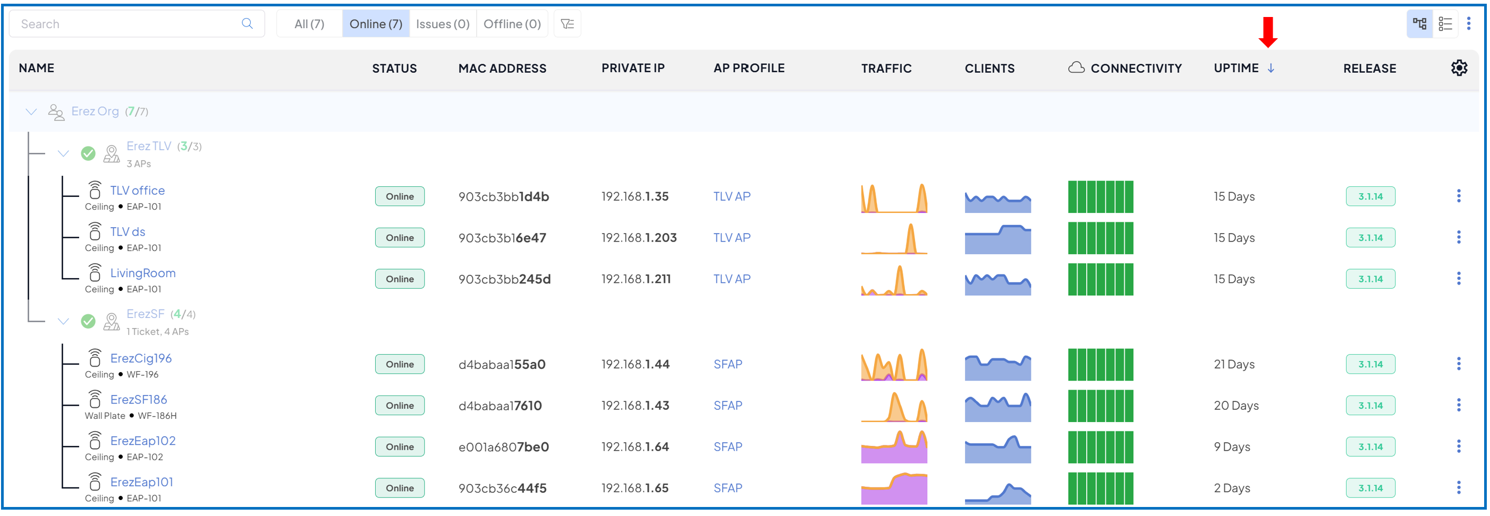
Task: Sort by CLIENTS column header
Action: 989,68
